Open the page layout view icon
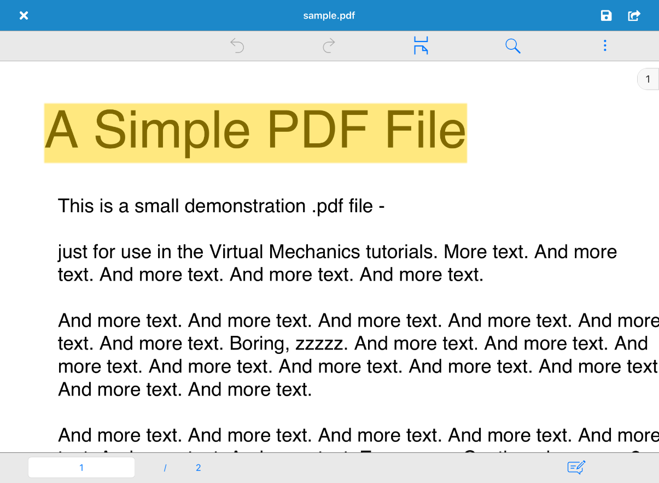659x483 pixels. (x=421, y=46)
